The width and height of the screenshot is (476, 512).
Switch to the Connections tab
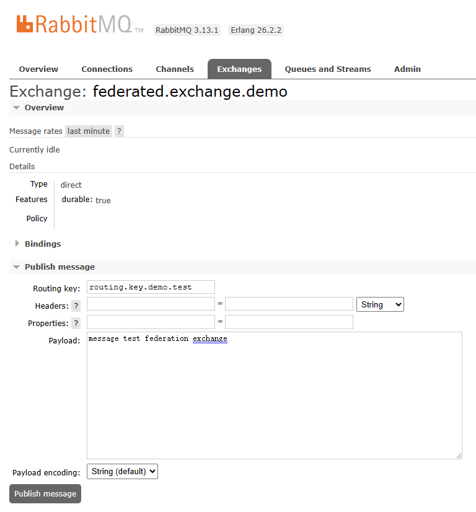107,69
